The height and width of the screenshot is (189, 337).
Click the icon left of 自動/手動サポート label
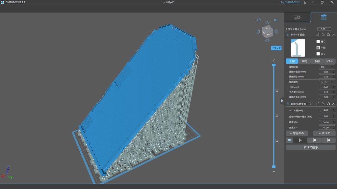[x=288, y=104]
